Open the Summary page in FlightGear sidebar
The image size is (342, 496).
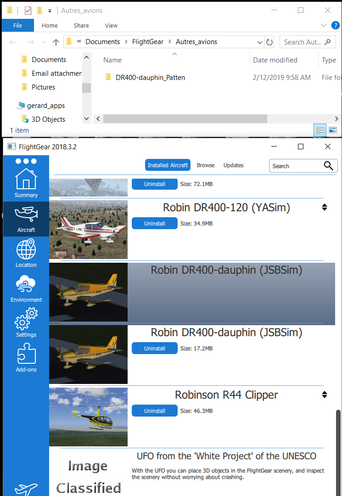click(x=26, y=183)
